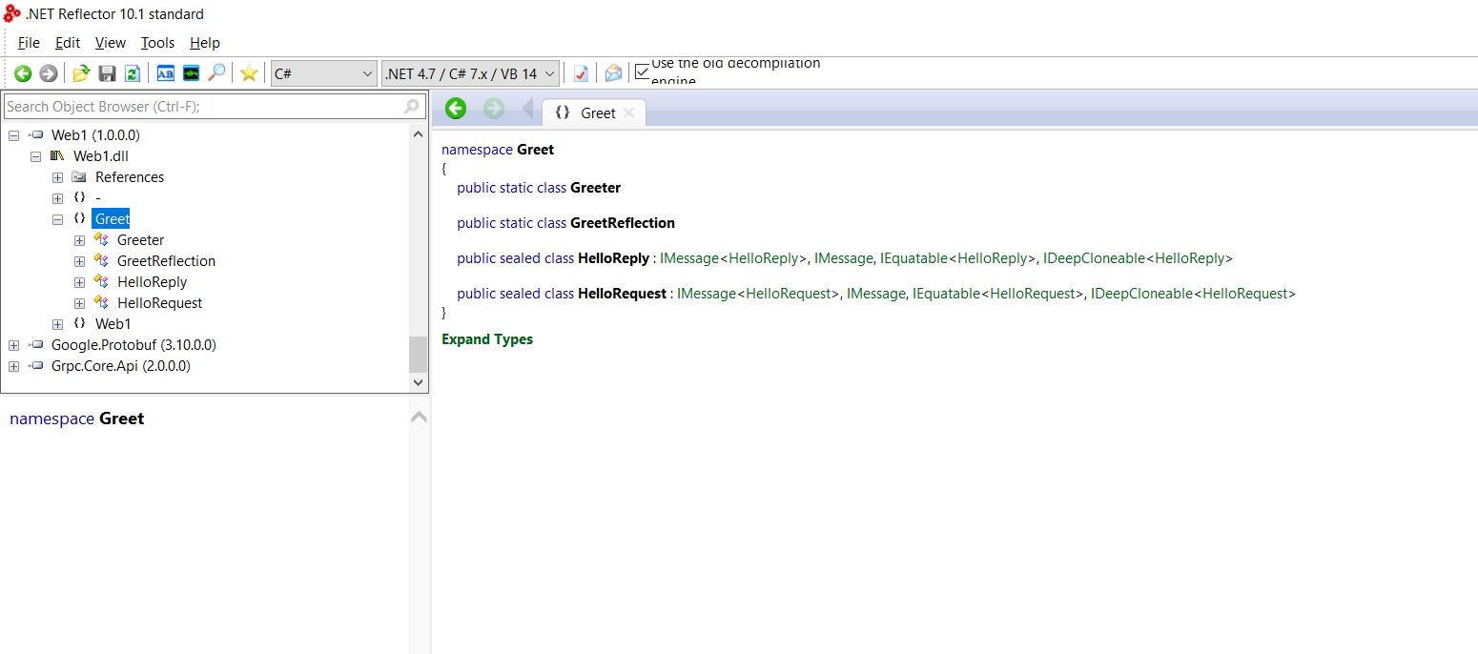Click the AB toolbar icon

165,72
